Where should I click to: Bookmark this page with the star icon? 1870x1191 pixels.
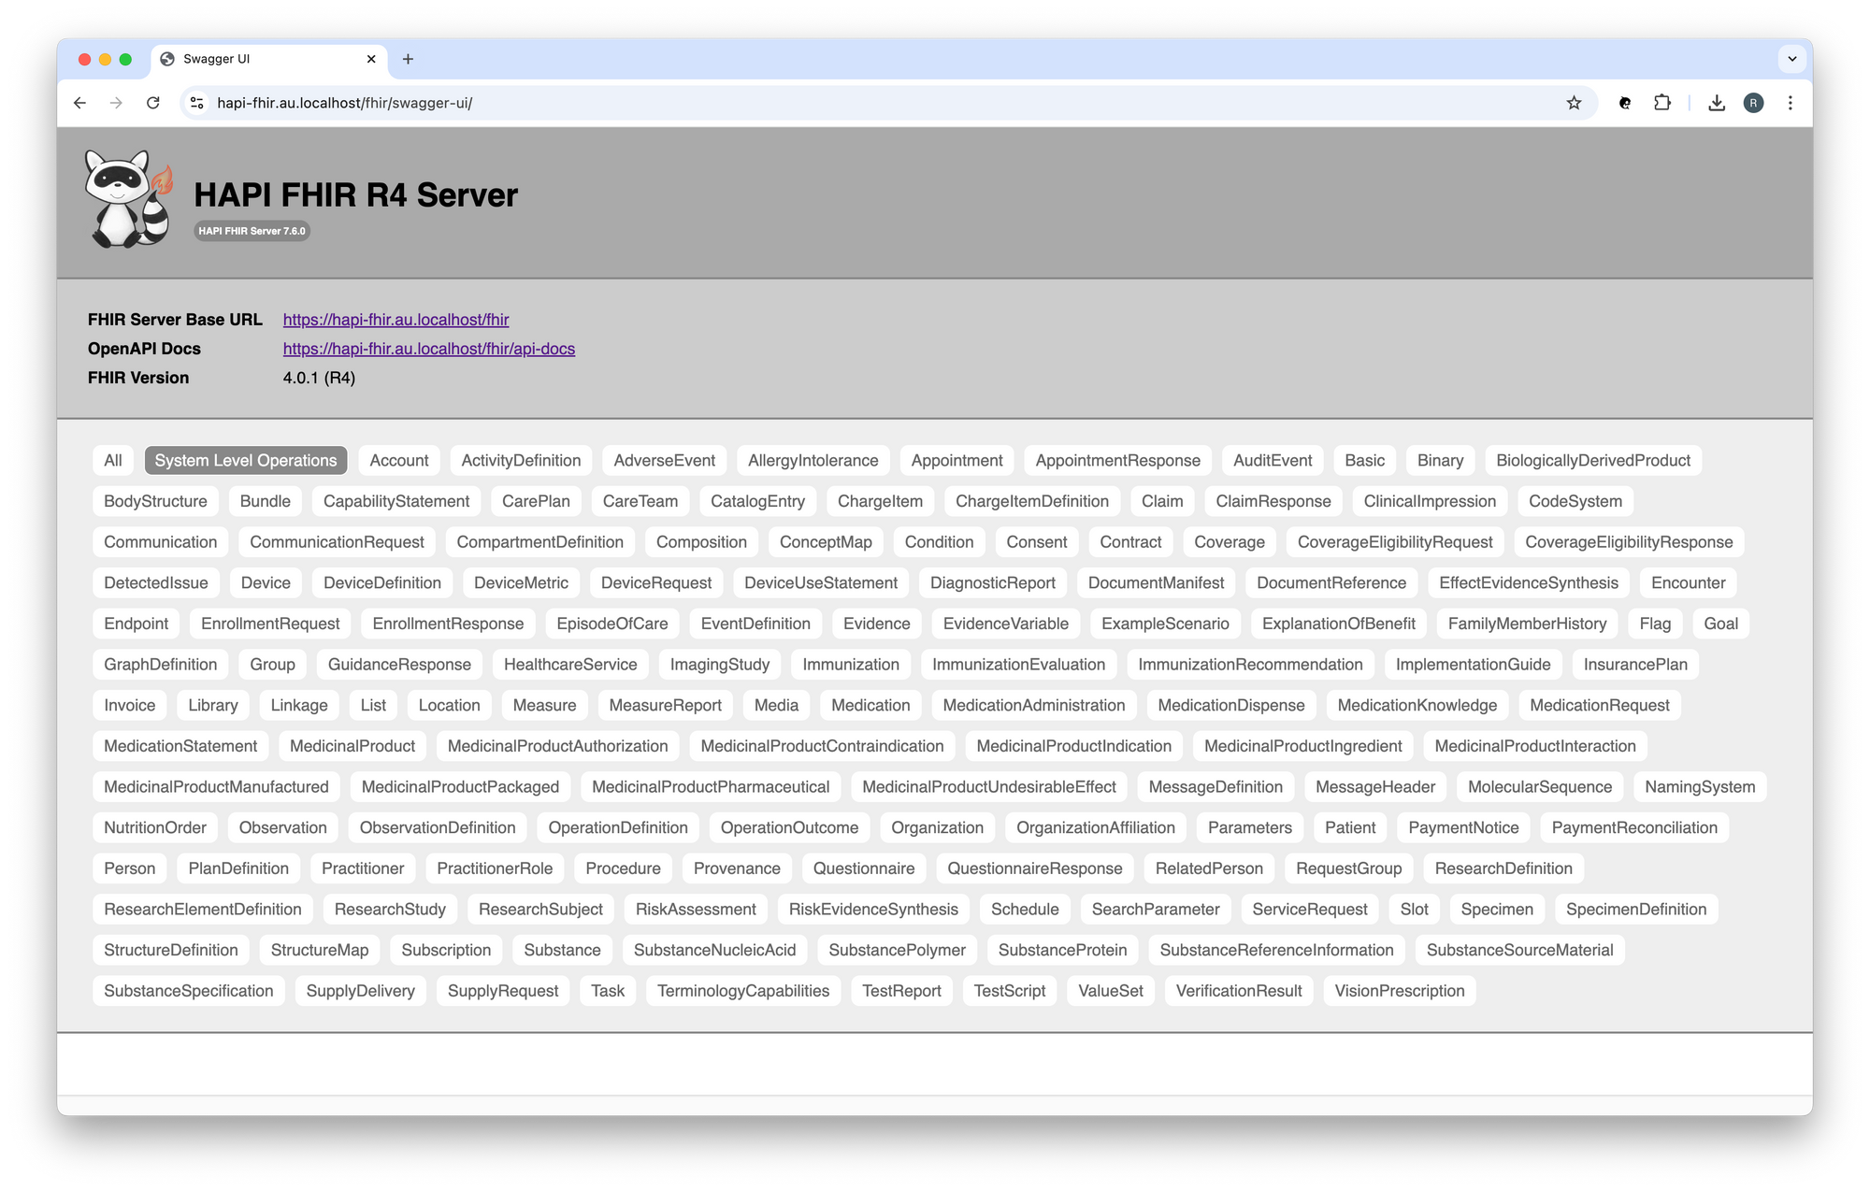[1574, 103]
